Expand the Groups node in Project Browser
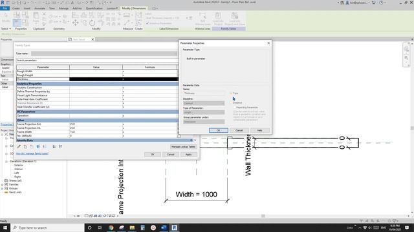The width and height of the screenshot is (414, 232). coord(3,189)
